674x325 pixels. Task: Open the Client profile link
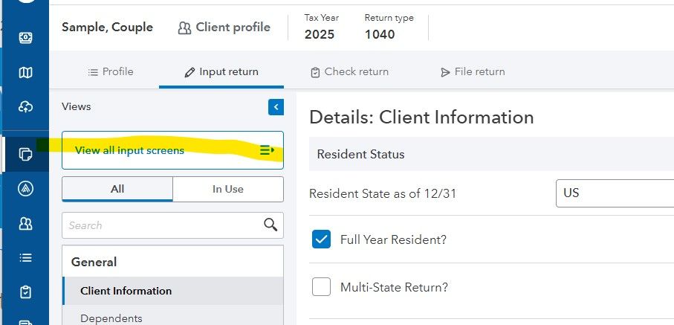pyautogui.click(x=224, y=28)
